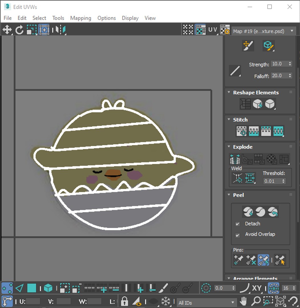Click the Falloff spinner arrows
This screenshot has width=300, height=308.
[290, 76]
